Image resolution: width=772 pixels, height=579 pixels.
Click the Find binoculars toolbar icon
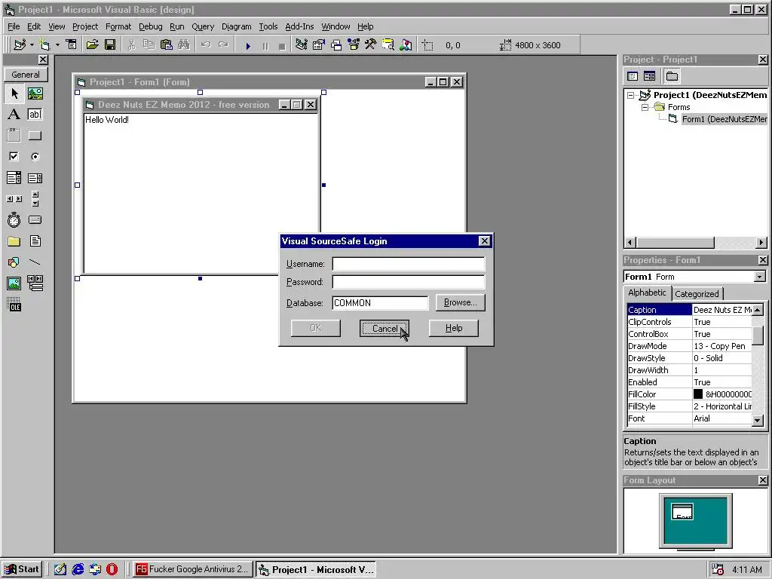pos(184,44)
